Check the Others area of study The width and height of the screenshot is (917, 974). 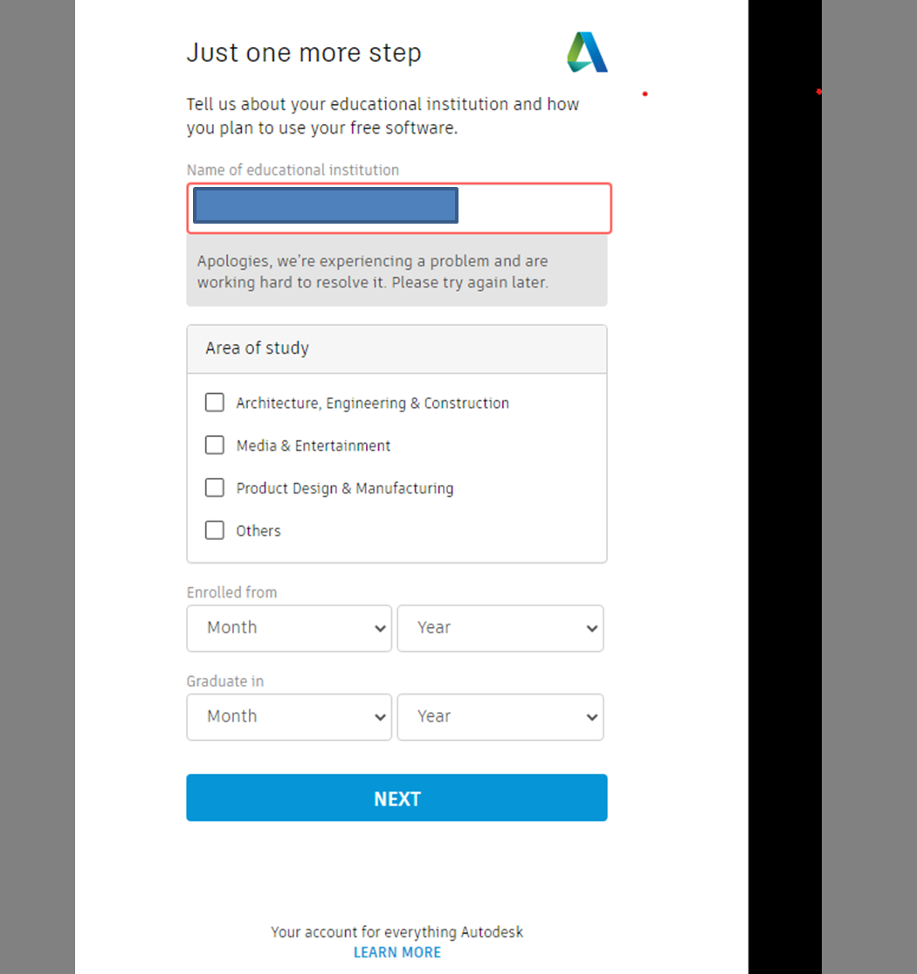[214, 529]
